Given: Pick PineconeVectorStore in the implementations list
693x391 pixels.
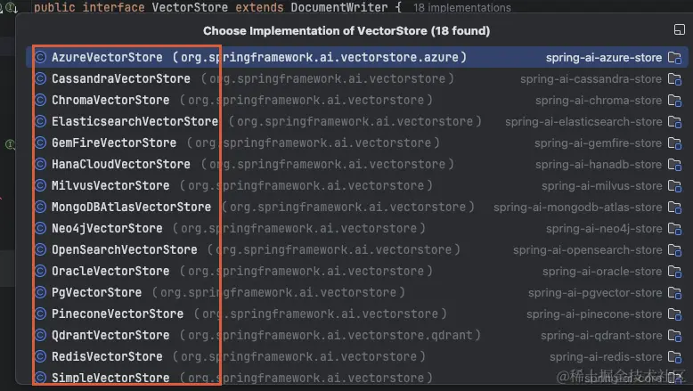Looking at the screenshot, I should pyautogui.click(x=357, y=314).
